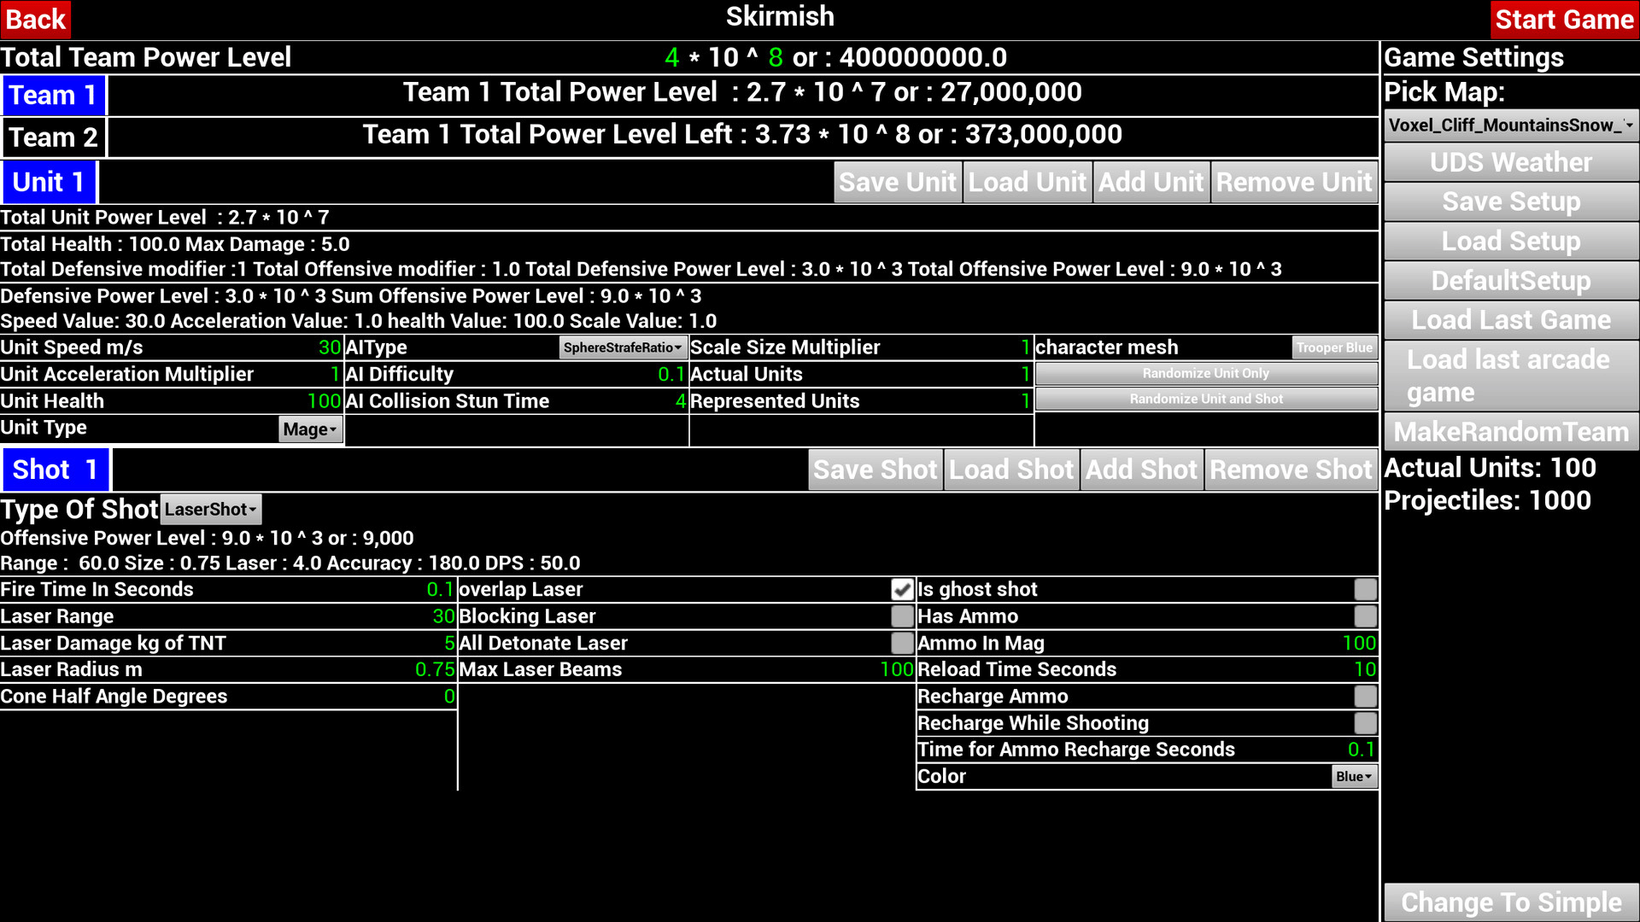The height and width of the screenshot is (922, 1640).
Task: Select the Unit 1 tab
Action: click(49, 182)
